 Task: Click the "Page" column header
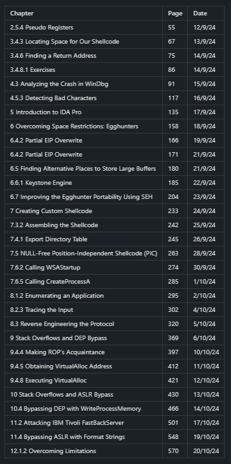175,13
